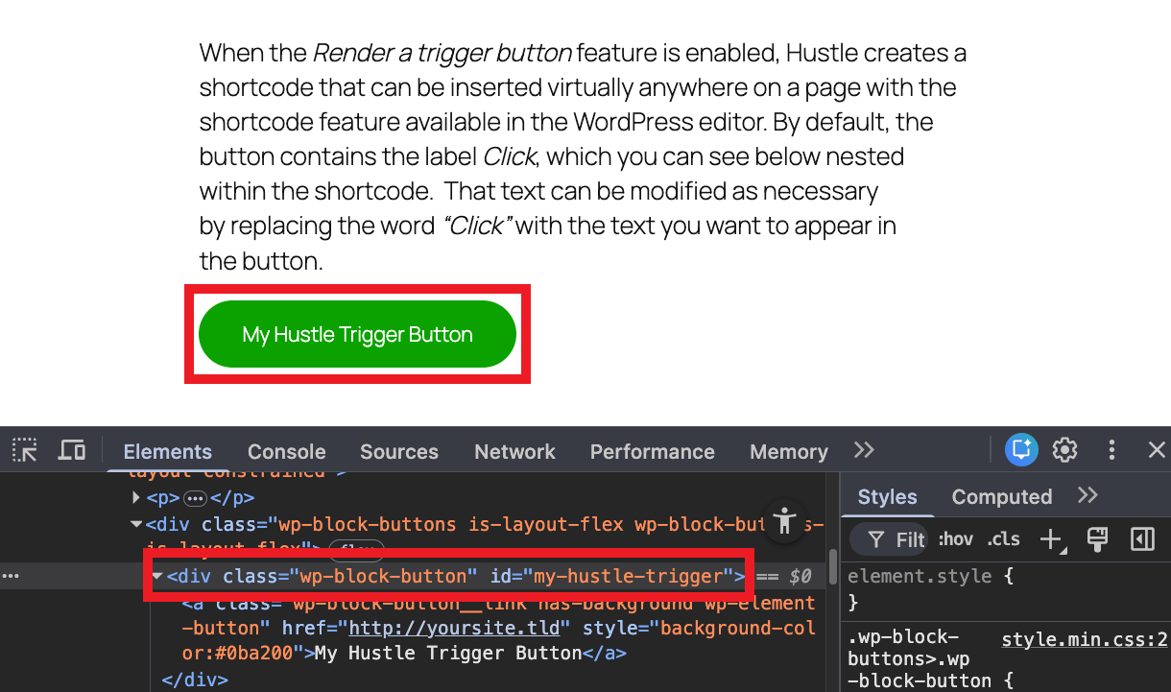
Task: Click the three-dot gutter menu beside selected node
Action: click(12, 576)
